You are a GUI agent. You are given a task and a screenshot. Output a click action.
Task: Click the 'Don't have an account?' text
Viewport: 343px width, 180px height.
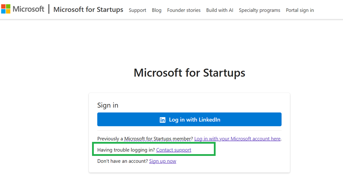[x=122, y=161]
